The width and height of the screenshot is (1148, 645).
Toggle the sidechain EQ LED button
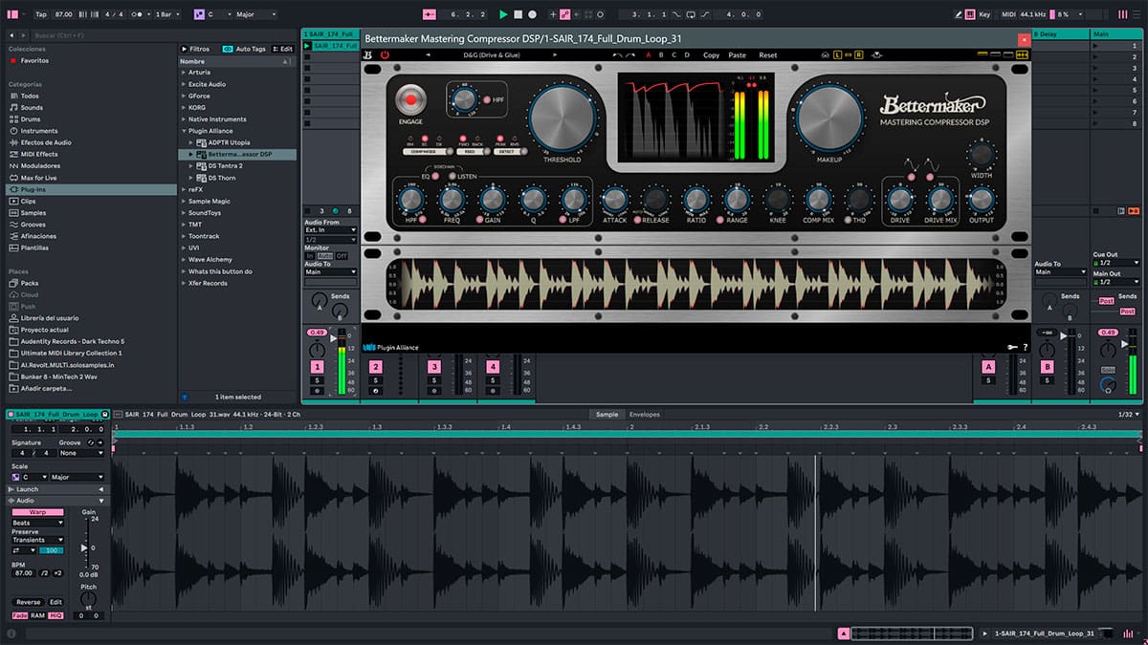pos(435,176)
